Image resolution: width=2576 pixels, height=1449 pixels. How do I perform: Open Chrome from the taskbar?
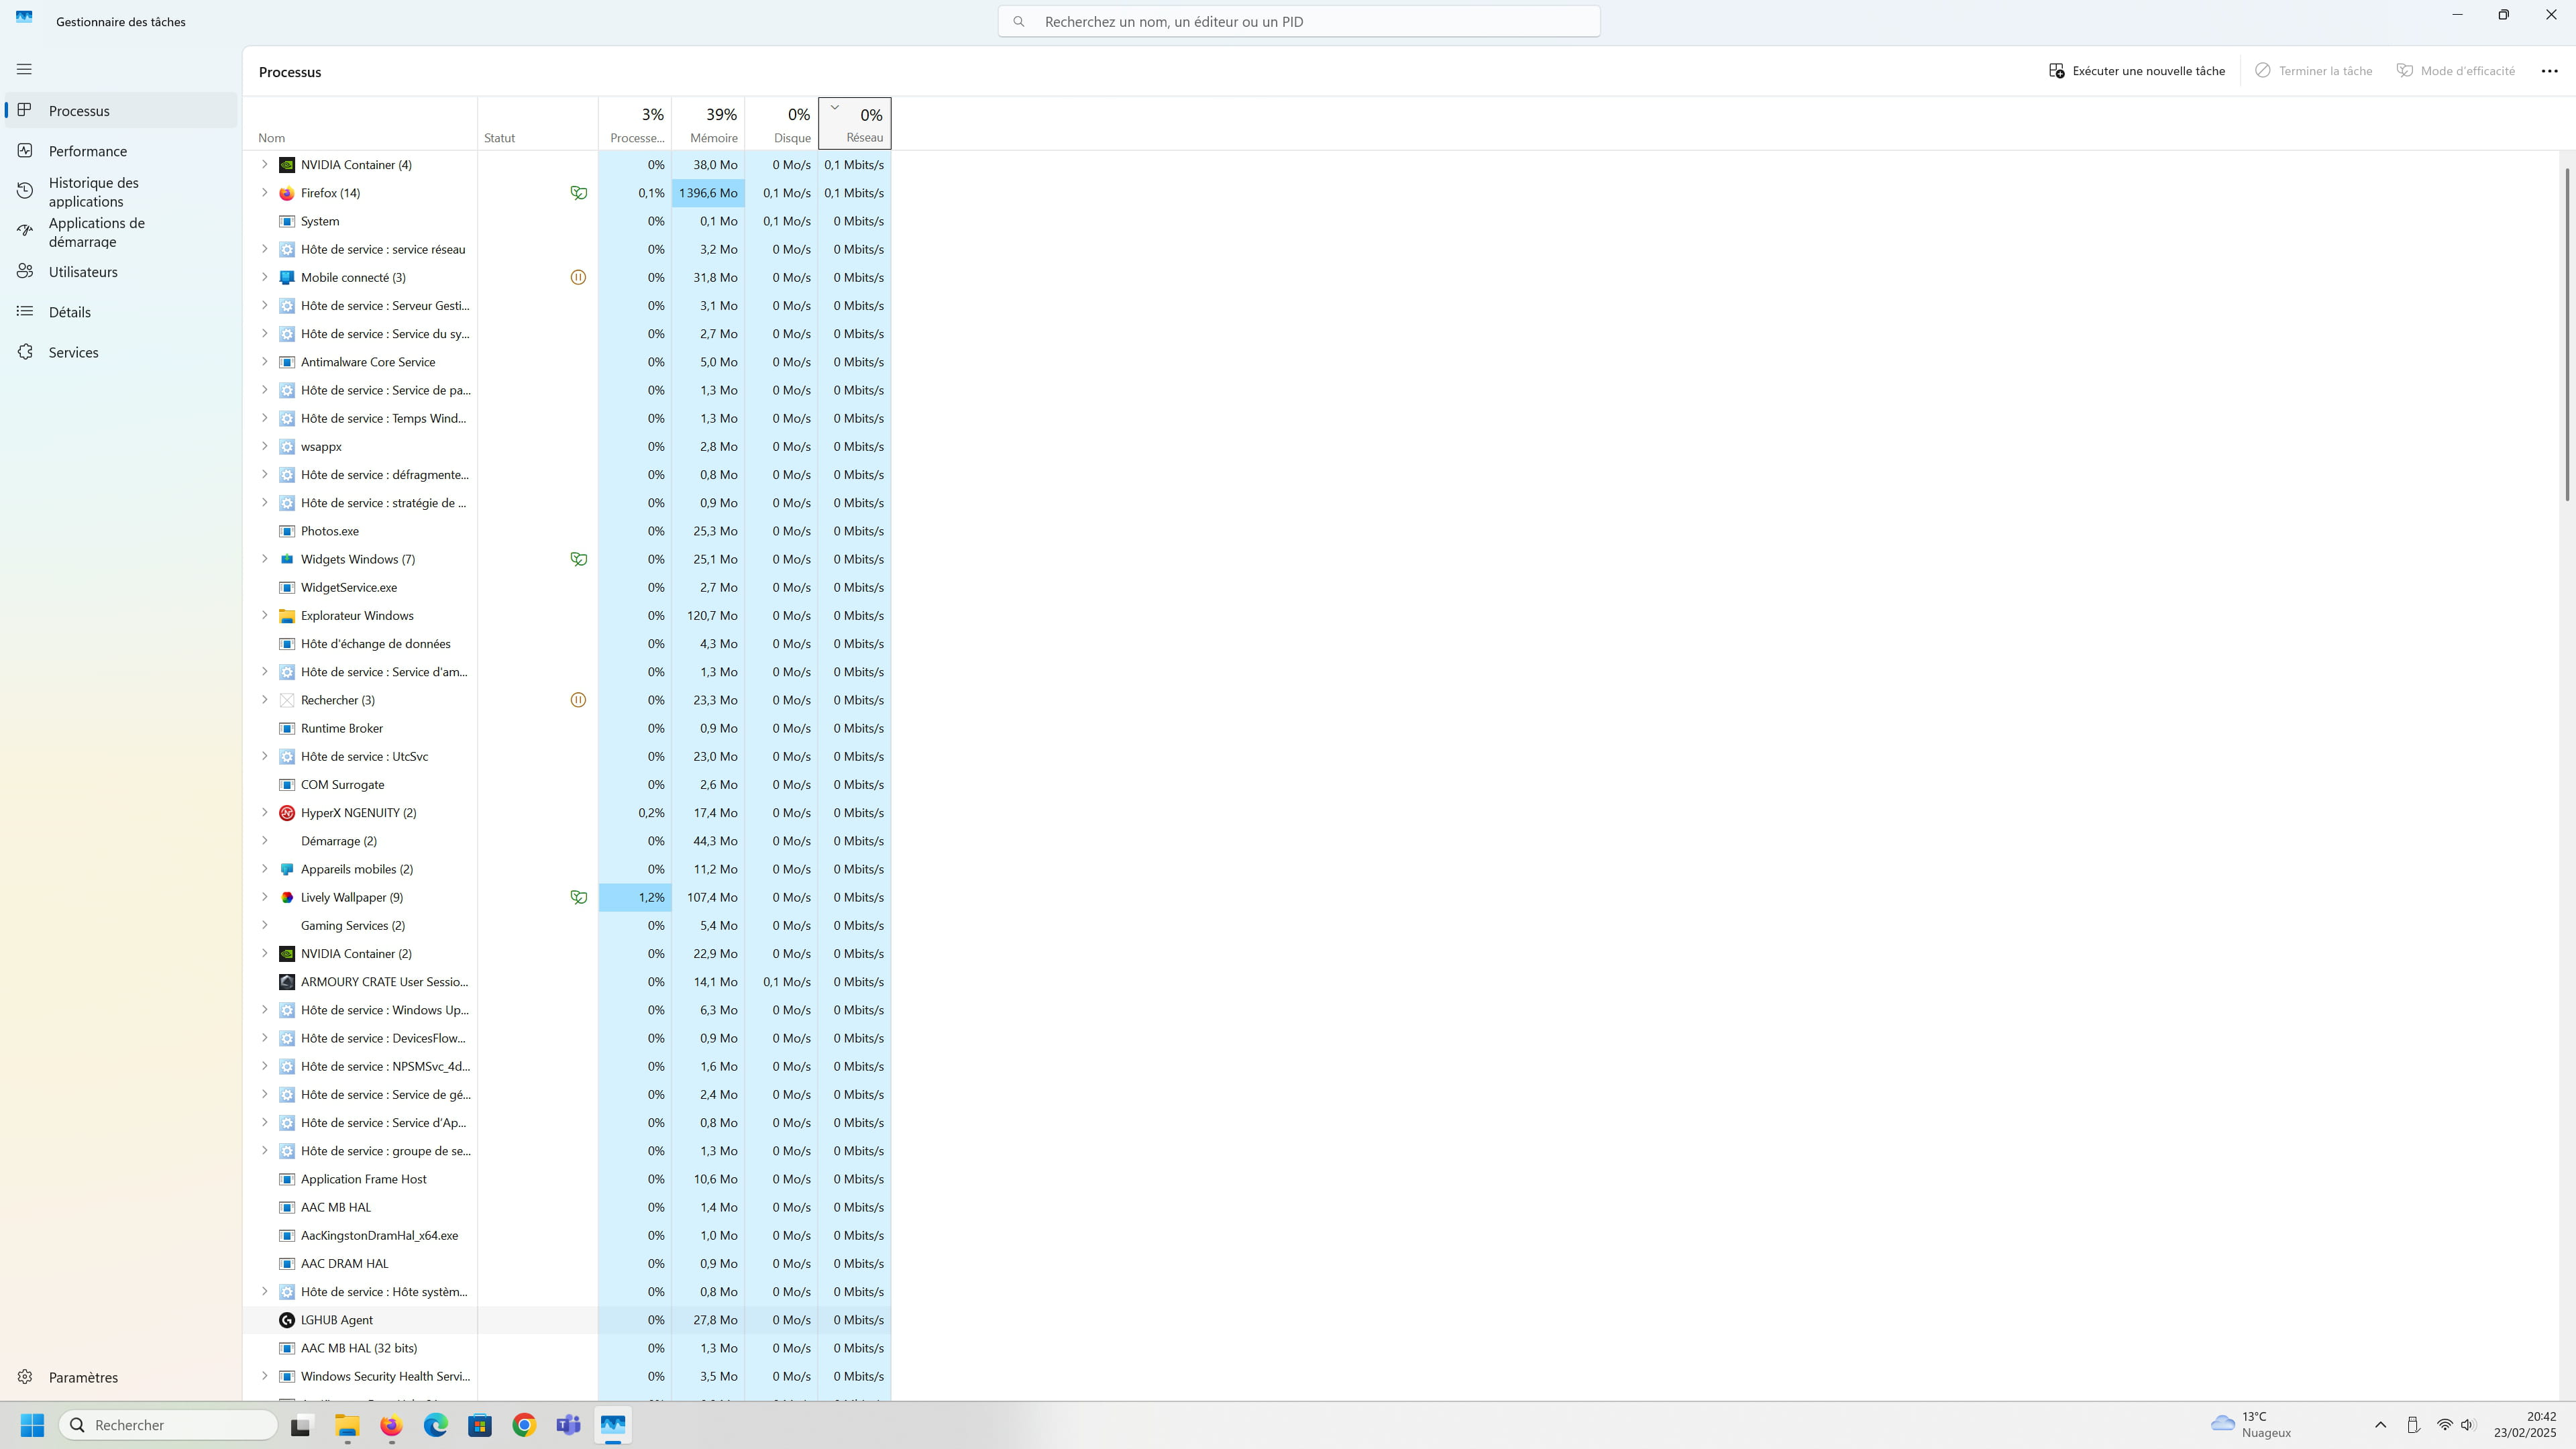click(x=524, y=1425)
